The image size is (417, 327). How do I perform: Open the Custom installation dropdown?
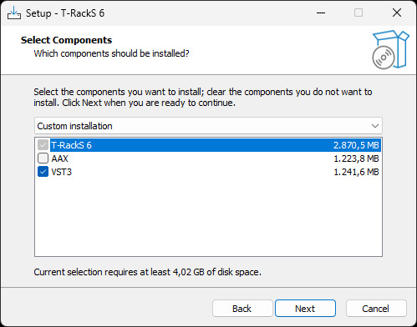click(208, 126)
